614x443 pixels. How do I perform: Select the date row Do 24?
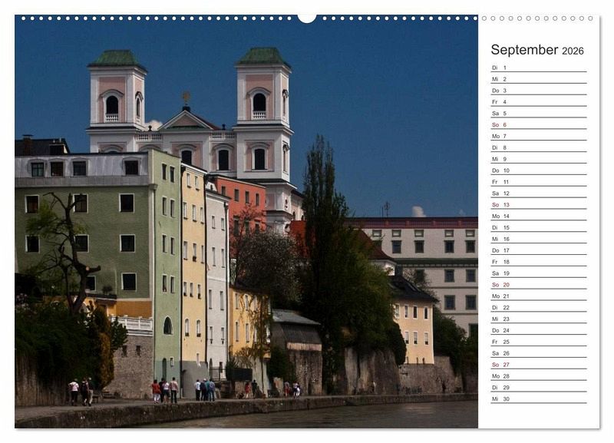[539, 331]
